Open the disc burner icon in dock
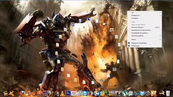Viewport: 173px width, 97px height. (x=97, y=93)
